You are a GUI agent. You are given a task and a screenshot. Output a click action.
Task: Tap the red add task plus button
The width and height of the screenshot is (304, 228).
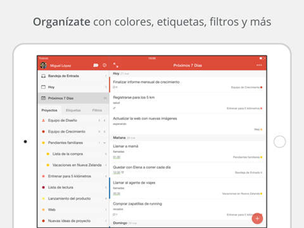pos(257,218)
